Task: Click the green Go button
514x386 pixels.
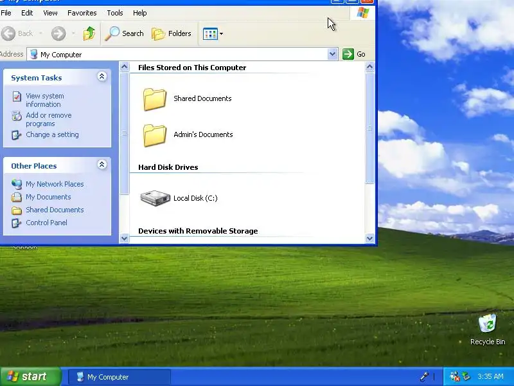Action: click(354, 54)
